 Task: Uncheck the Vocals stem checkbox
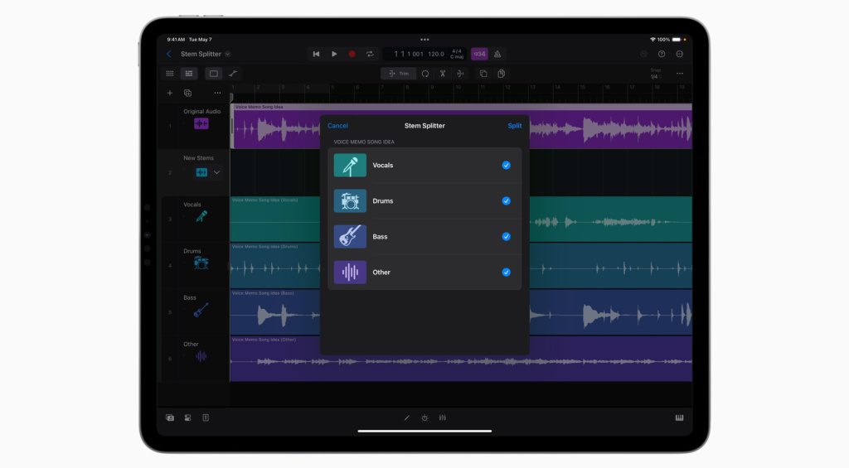[x=507, y=165]
